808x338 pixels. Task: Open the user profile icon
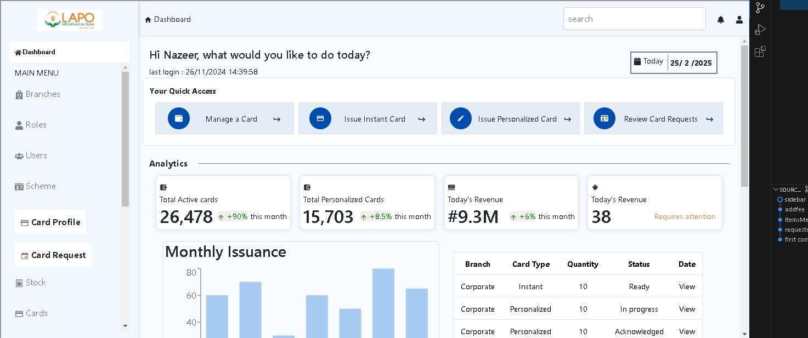tap(739, 20)
